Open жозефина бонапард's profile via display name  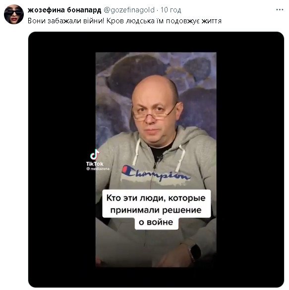pyautogui.click(x=64, y=10)
